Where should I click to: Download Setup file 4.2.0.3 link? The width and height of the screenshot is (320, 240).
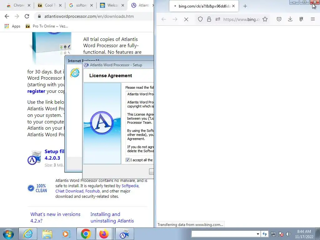click(x=54, y=155)
